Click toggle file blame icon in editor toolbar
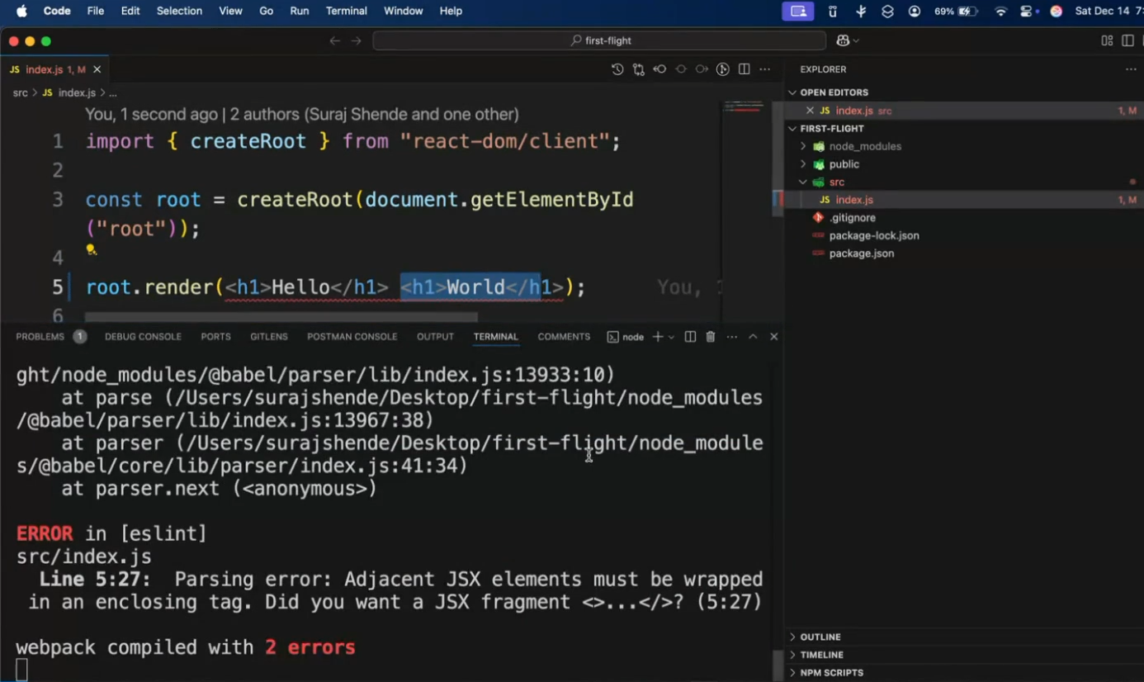Screen dimensions: 1144x682 tap(723, 69)
